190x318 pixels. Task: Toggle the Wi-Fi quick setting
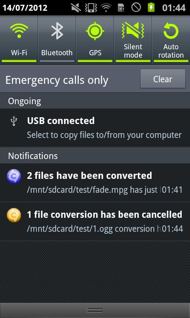19,40
